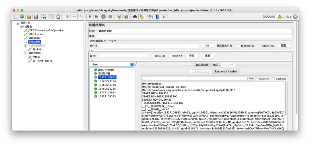The width and height of the screenshot is (310, 146).
Task: Click the 配置 button
Action: coord(284,45)
